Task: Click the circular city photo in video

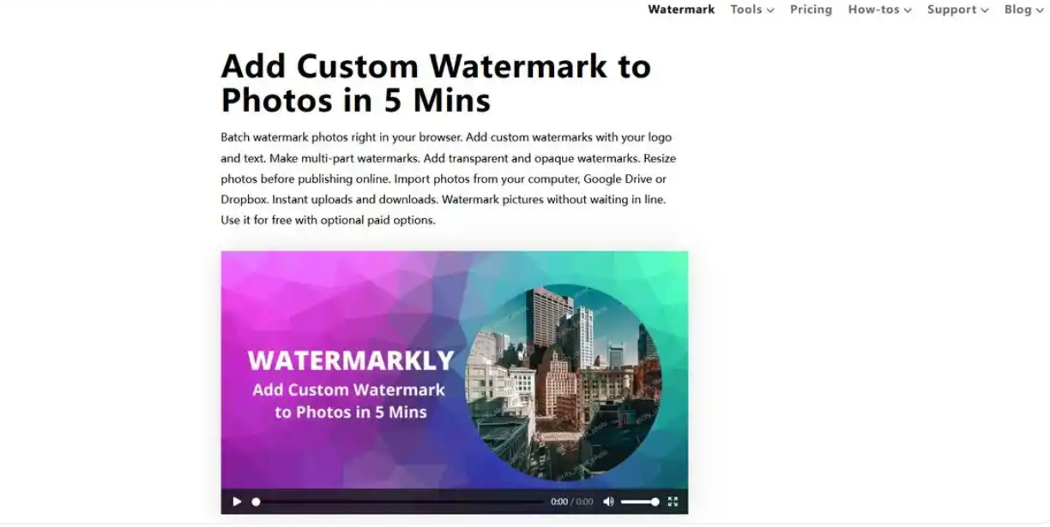Action: 564,383
